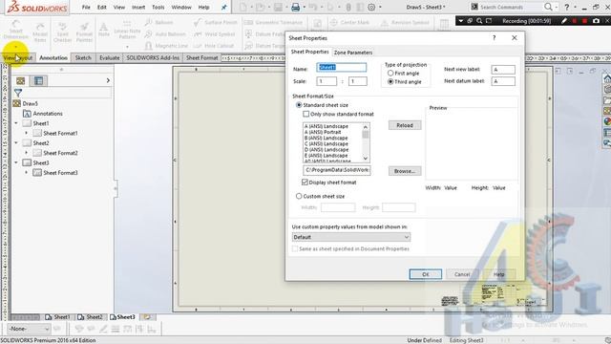
Task: Open the -None- layer dropdown
Action: tap(29, 329)
